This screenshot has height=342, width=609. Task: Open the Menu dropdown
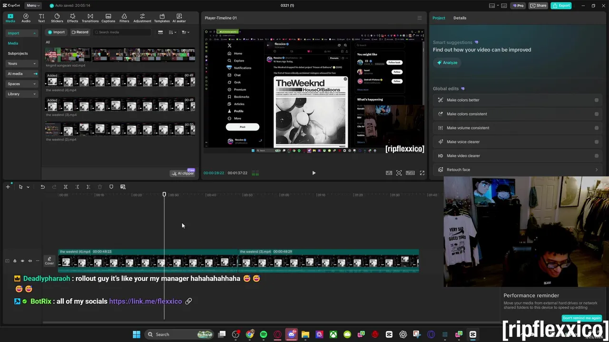point(32,5)
